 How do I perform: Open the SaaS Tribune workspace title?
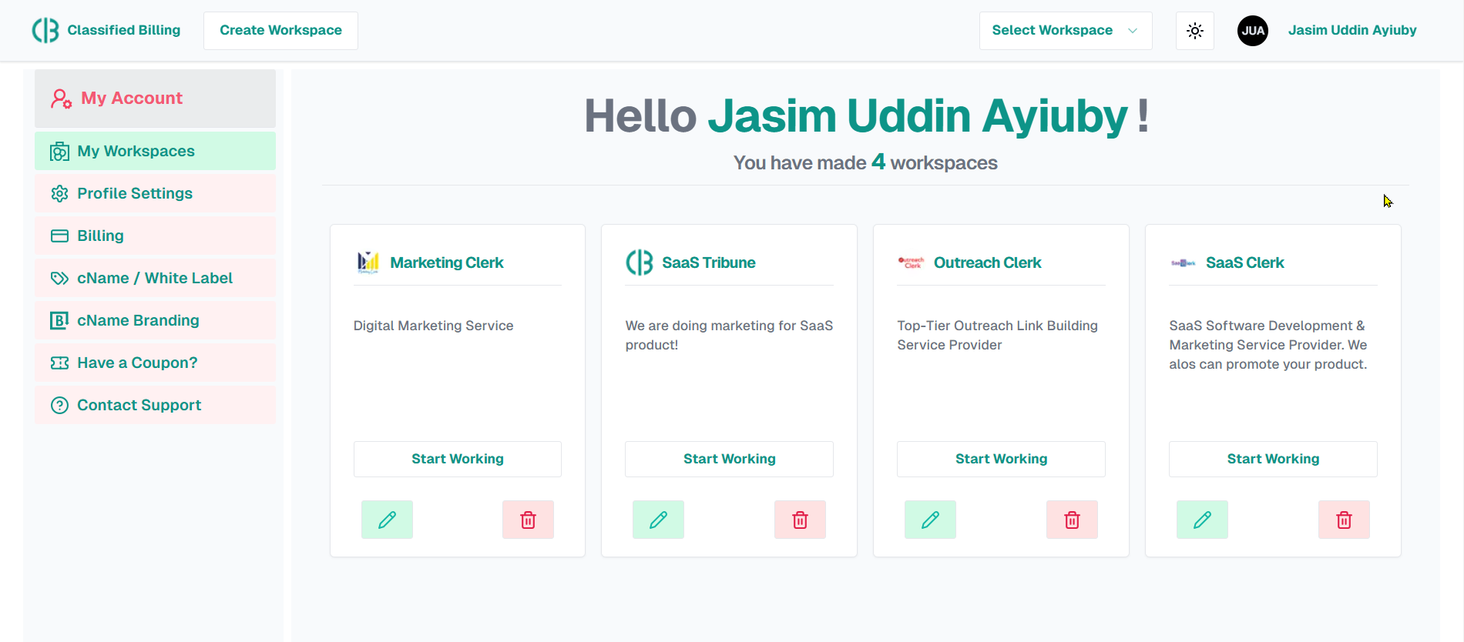[x=709, y=262]
